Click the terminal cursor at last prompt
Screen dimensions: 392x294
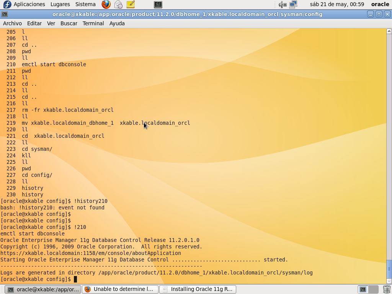[x=75, y=279]
